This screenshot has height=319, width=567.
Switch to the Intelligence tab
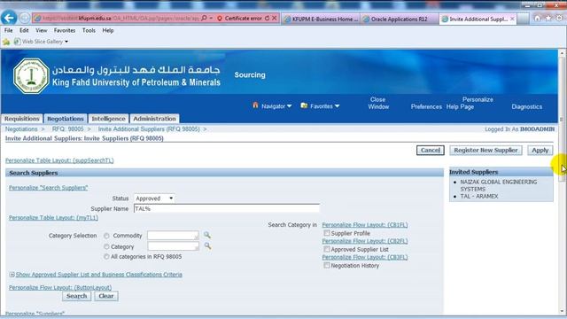pyautogui.click(x=108, y=119)
